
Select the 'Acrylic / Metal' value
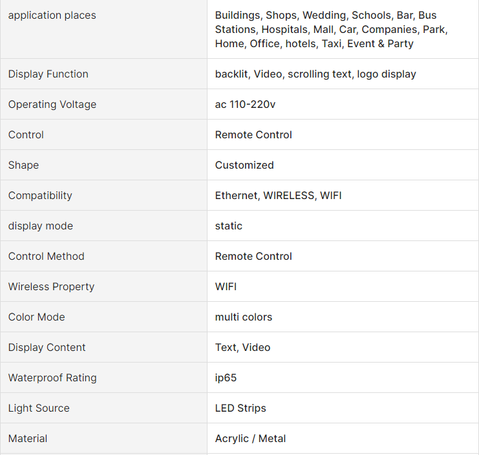tap(250, 439)
